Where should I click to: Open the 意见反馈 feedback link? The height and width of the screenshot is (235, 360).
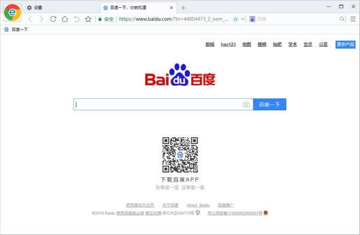(154, 213)
